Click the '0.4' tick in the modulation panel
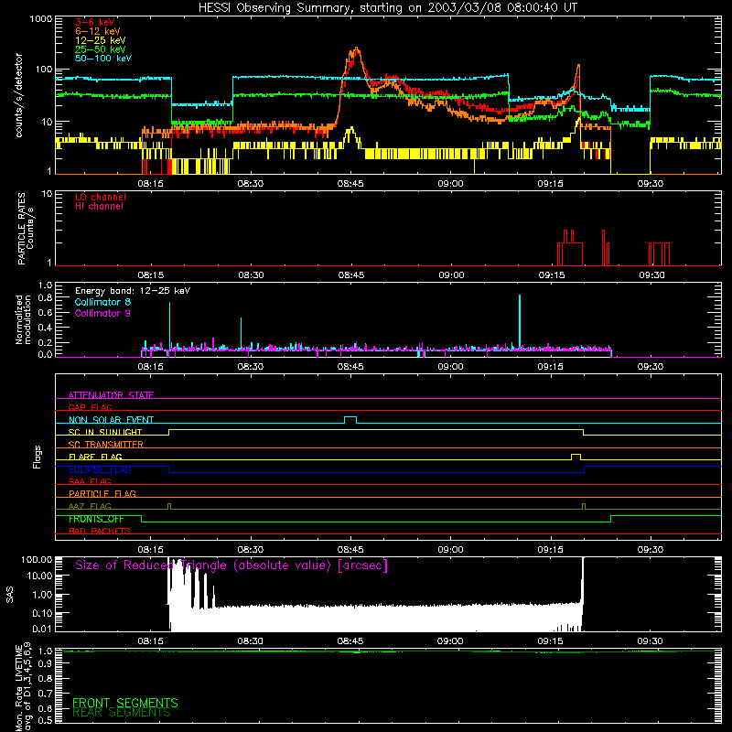This screenshot has height=732, width=732. (x=45, y=328)
